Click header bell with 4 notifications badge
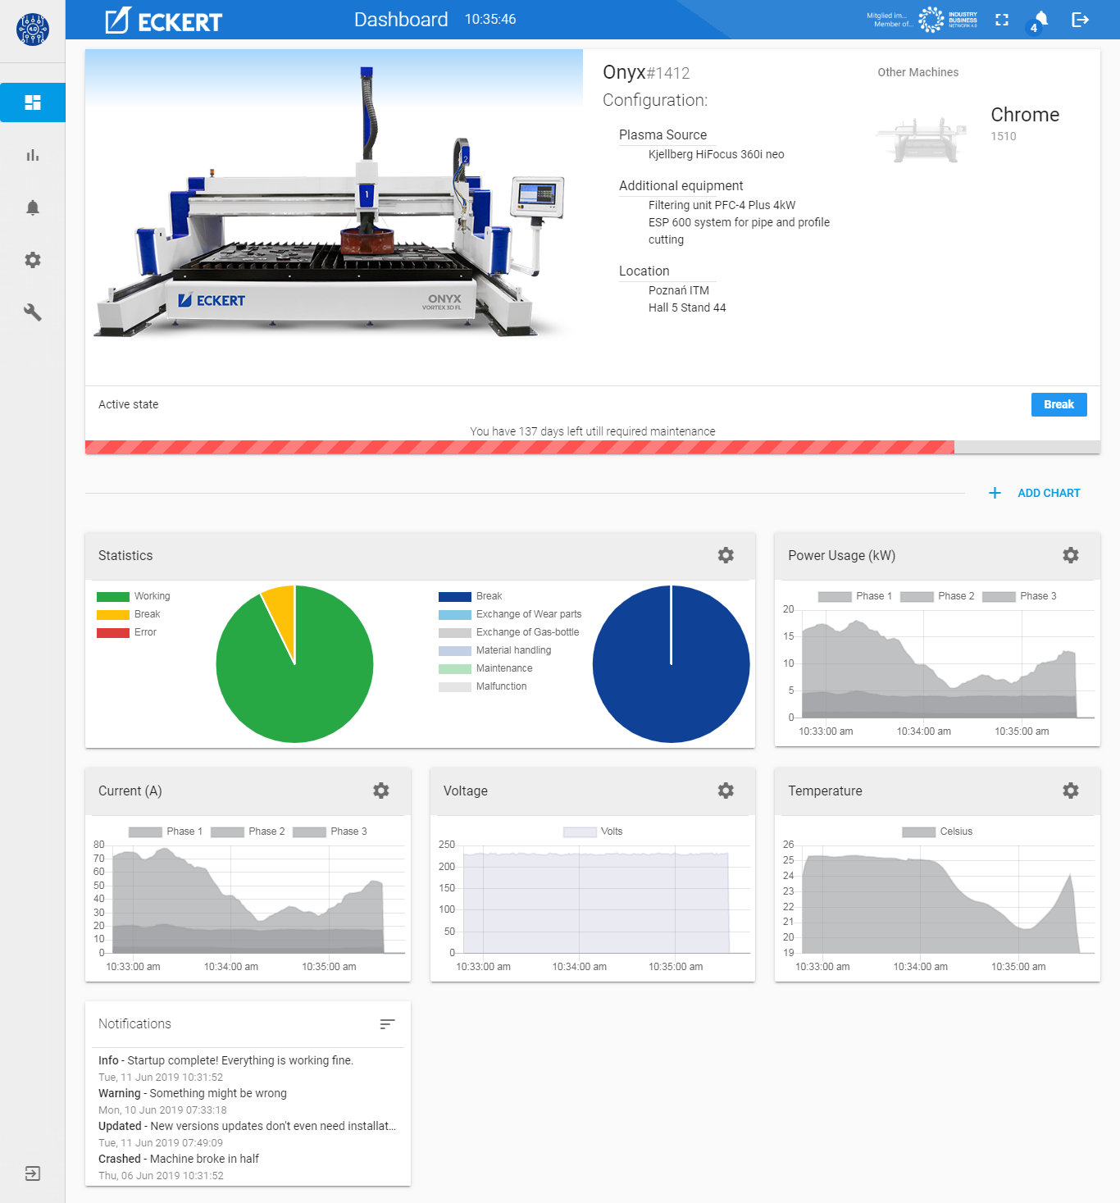1120x1203 pixels. (1040, 20)
